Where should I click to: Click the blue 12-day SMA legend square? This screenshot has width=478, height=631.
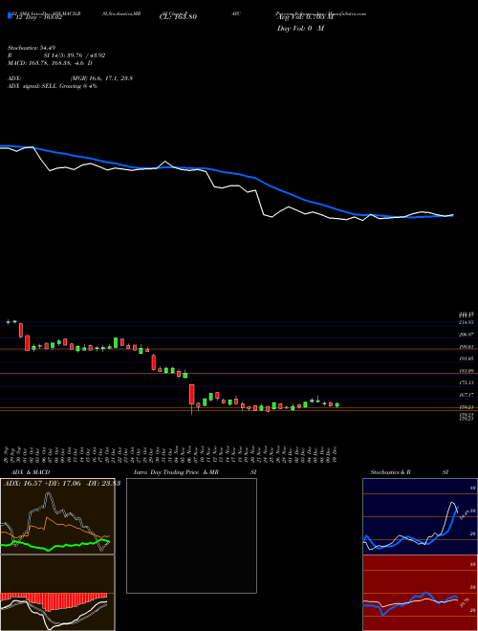[x=11, y=16]
